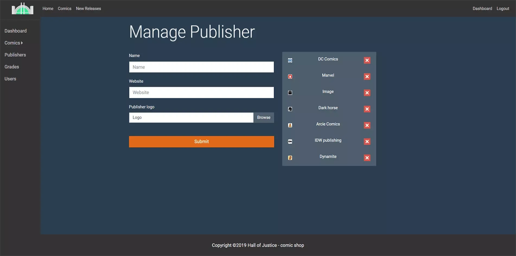The height and width of the screenshot is (256, 516).
Task: Click the Manage Publisher heading
Action: pyautogui.click(x=192, y=32)
